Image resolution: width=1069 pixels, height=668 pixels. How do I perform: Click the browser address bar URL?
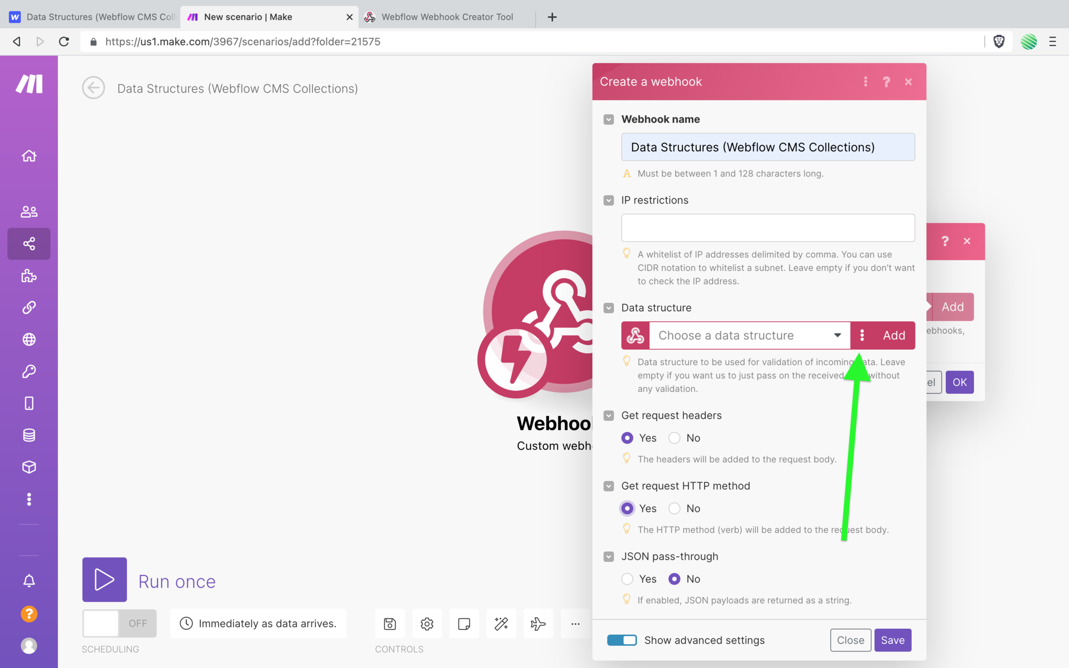[x=243, y=42]
